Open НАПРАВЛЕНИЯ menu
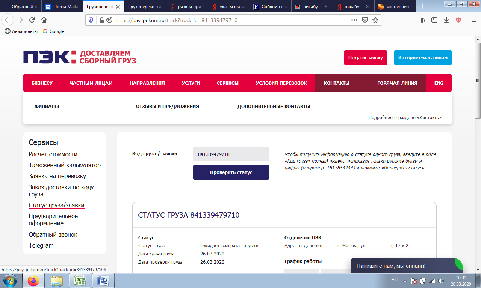 (x=147, y=83)
